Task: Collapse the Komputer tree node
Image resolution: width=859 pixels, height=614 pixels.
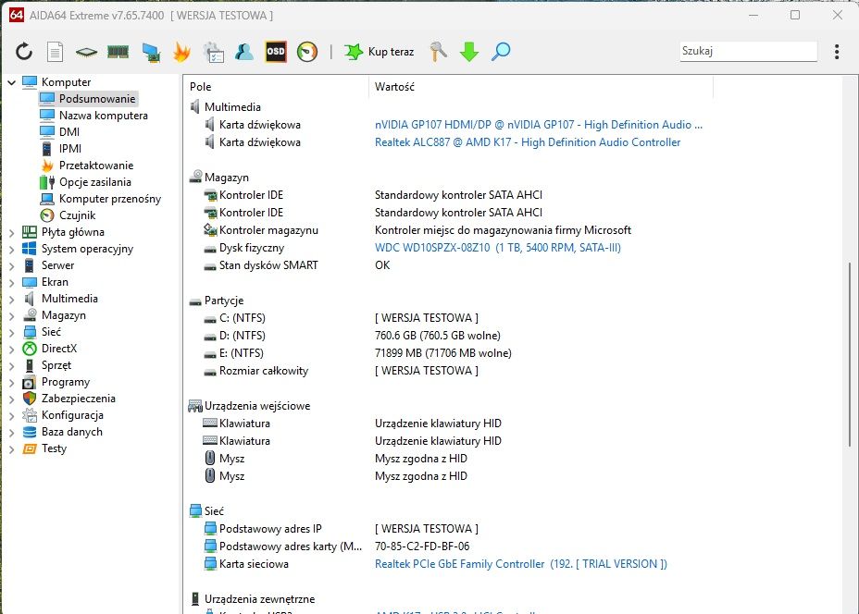Action: click(11, 82)
